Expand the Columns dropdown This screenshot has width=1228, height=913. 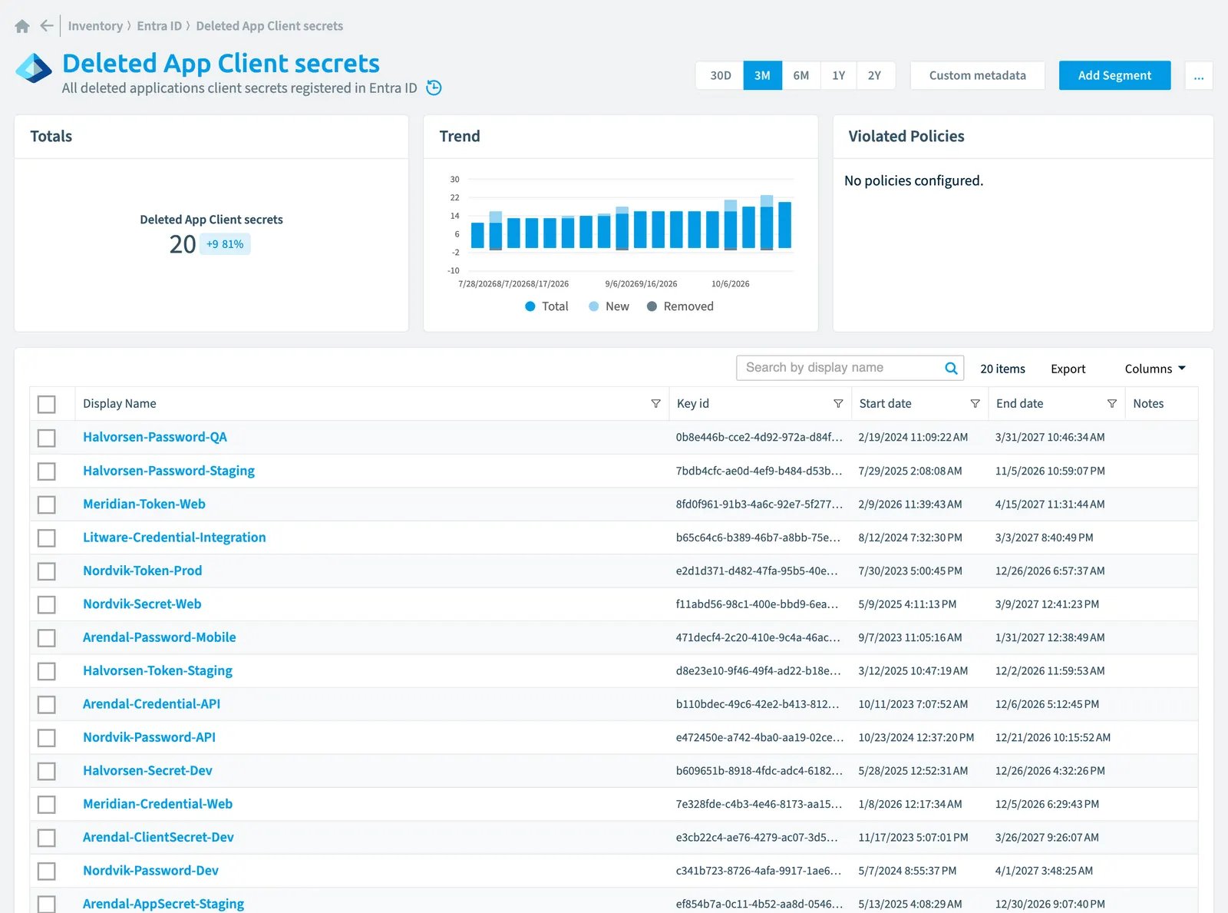(1155, 369)
